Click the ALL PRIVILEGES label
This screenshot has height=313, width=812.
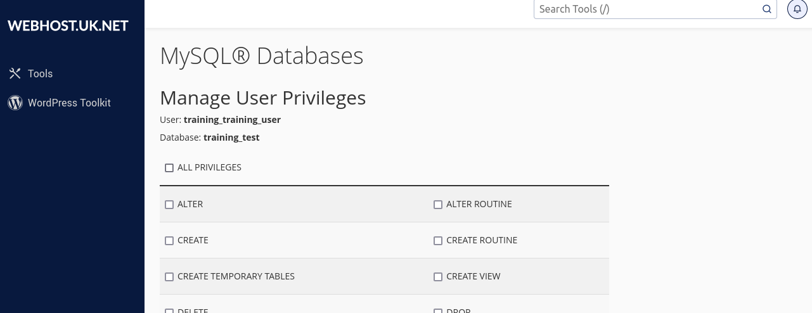click(209, 167)
